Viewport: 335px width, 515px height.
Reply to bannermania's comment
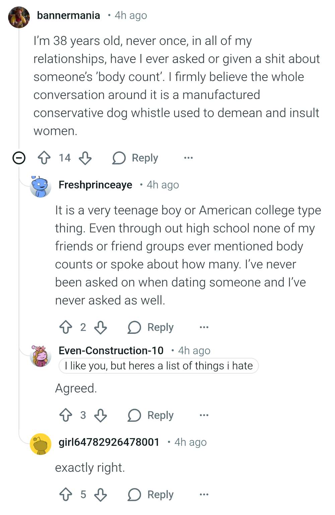point(135,158)
